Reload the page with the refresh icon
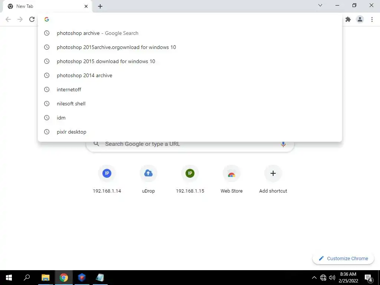Viewport: 380px width, 285px height. (32, 19)
